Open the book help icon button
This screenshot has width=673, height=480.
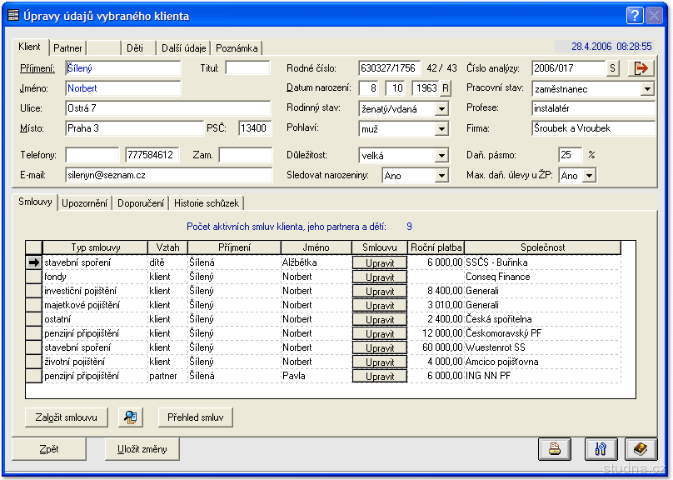coord(641,449)
